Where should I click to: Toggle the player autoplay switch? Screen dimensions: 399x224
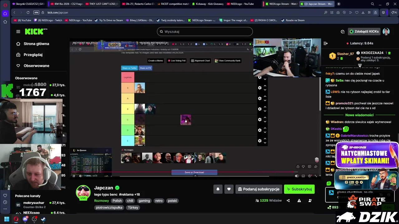[297, 176]
